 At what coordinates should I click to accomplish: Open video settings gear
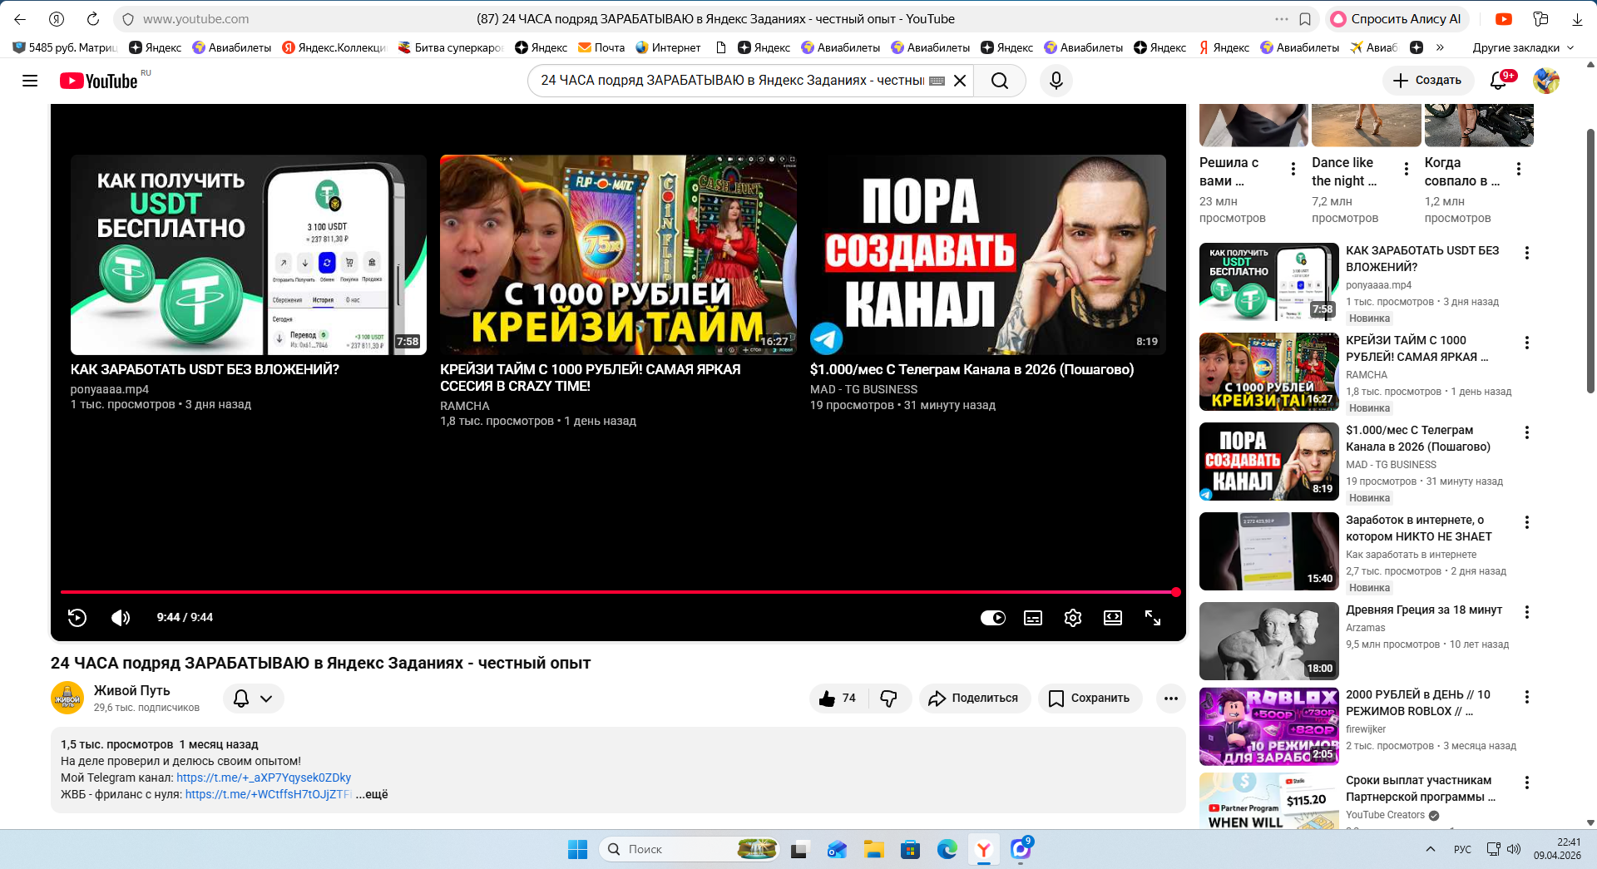pos(1072,618)
